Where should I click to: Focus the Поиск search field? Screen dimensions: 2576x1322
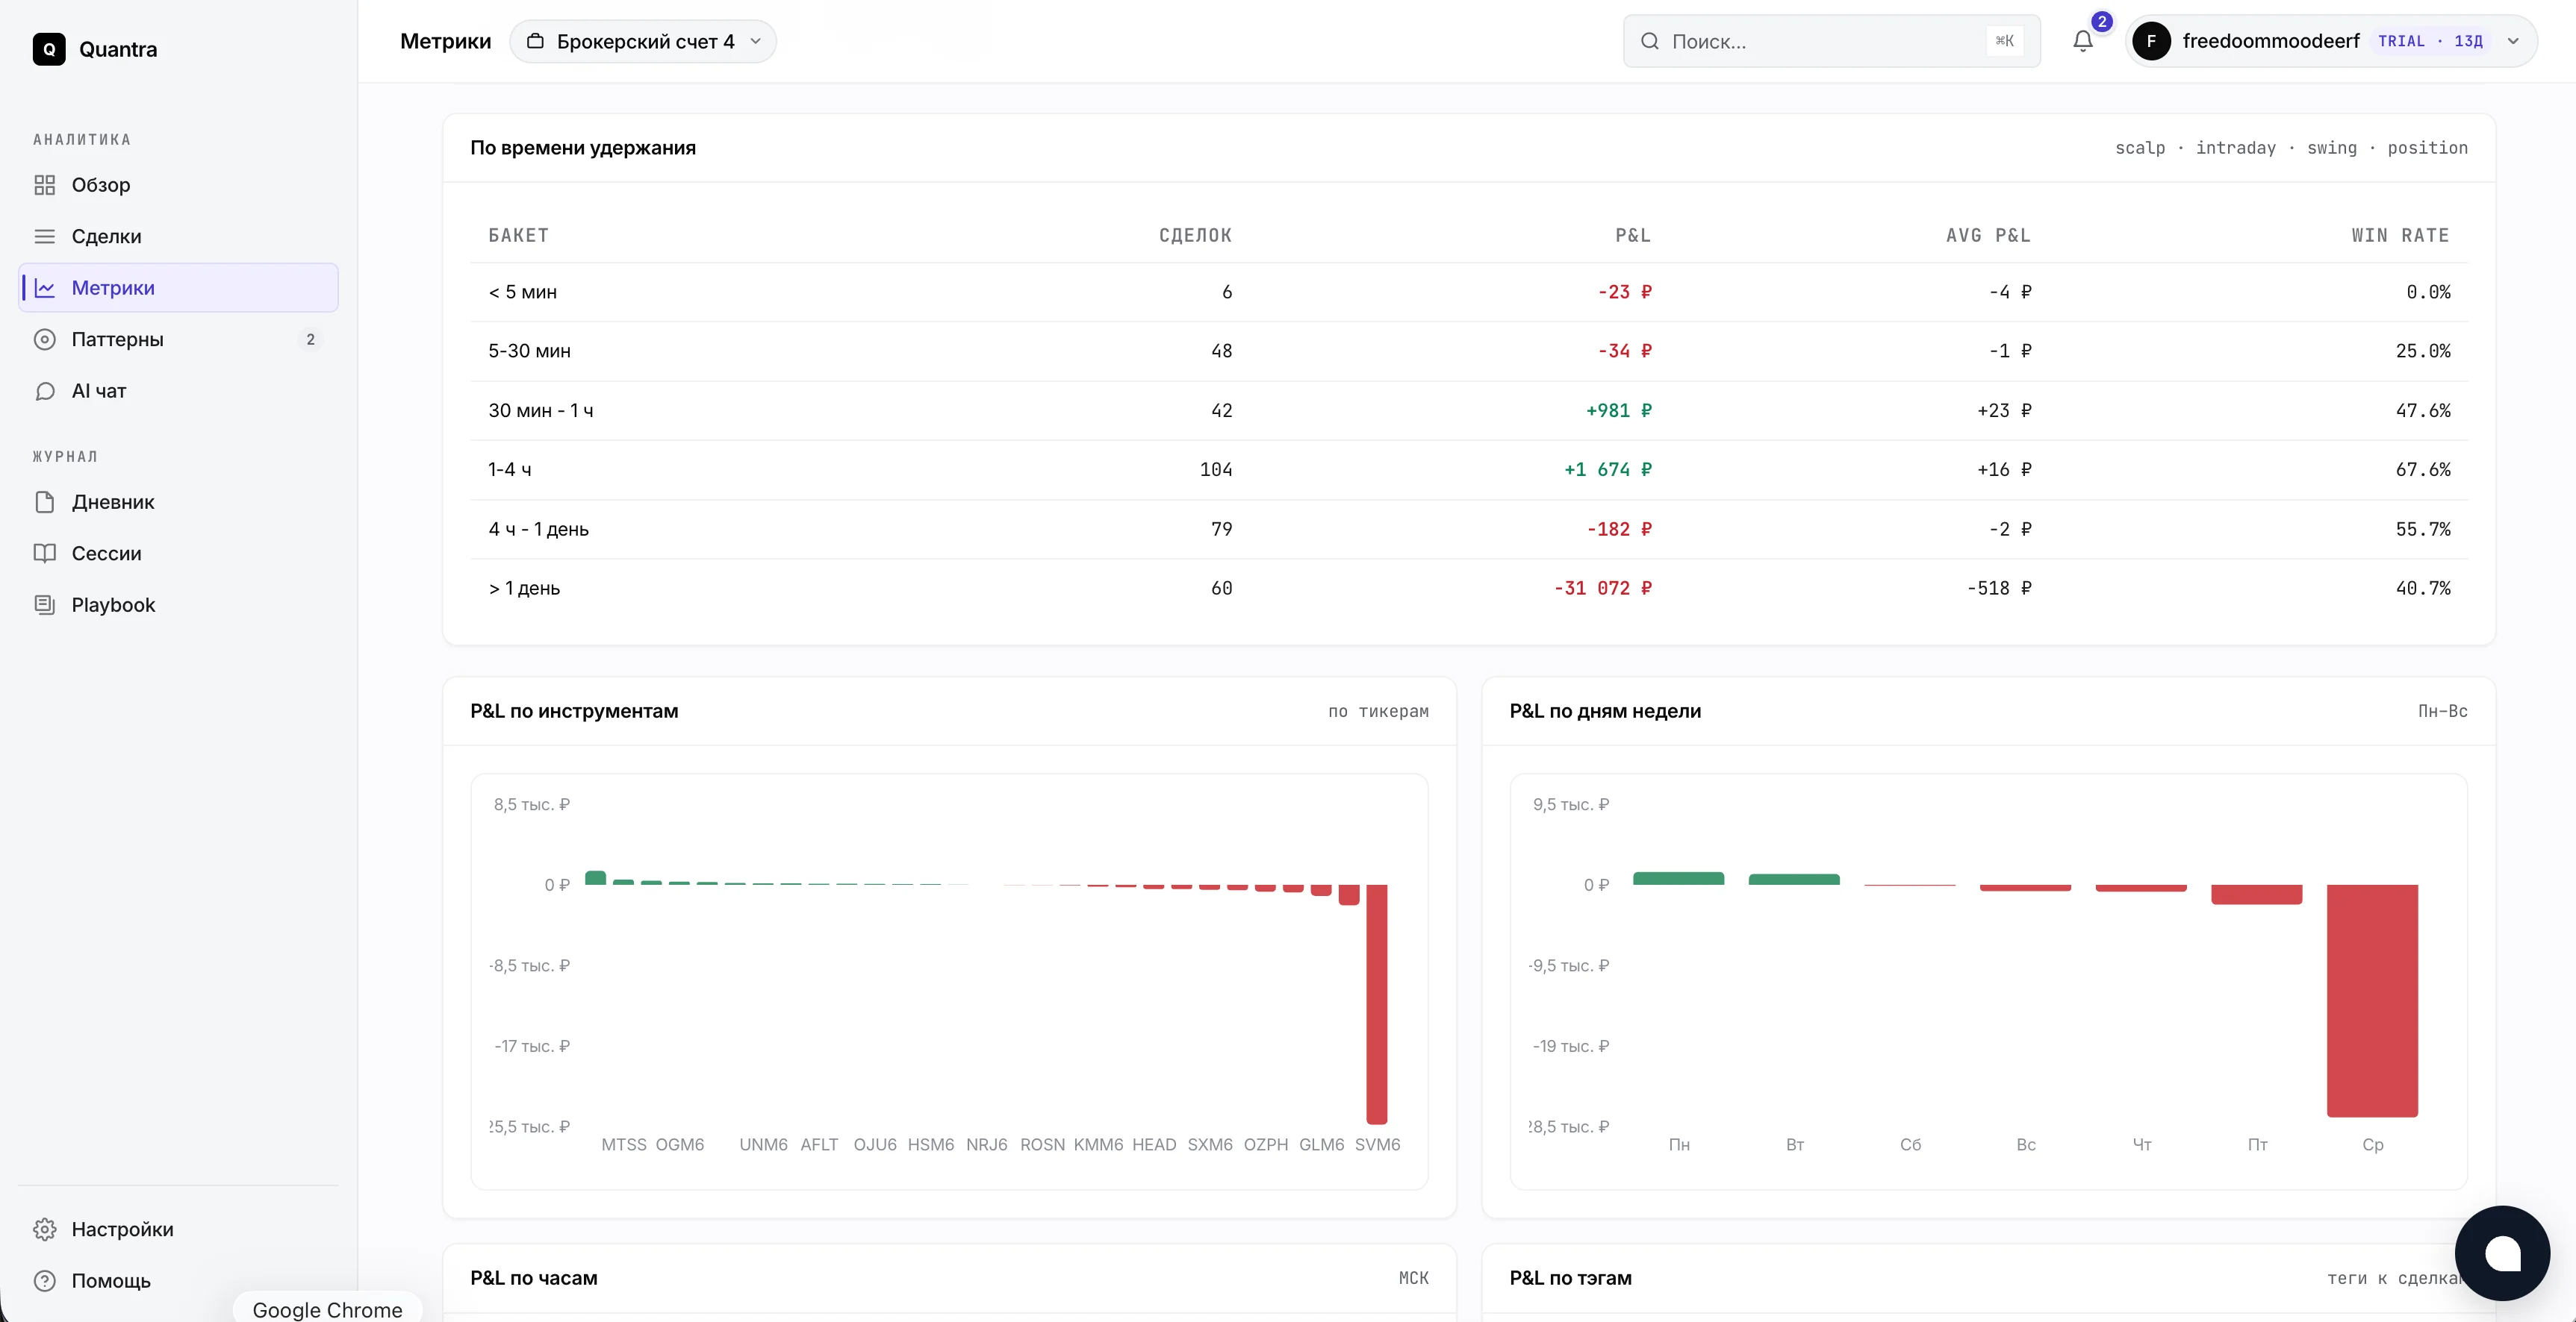tap(1831, 41)
